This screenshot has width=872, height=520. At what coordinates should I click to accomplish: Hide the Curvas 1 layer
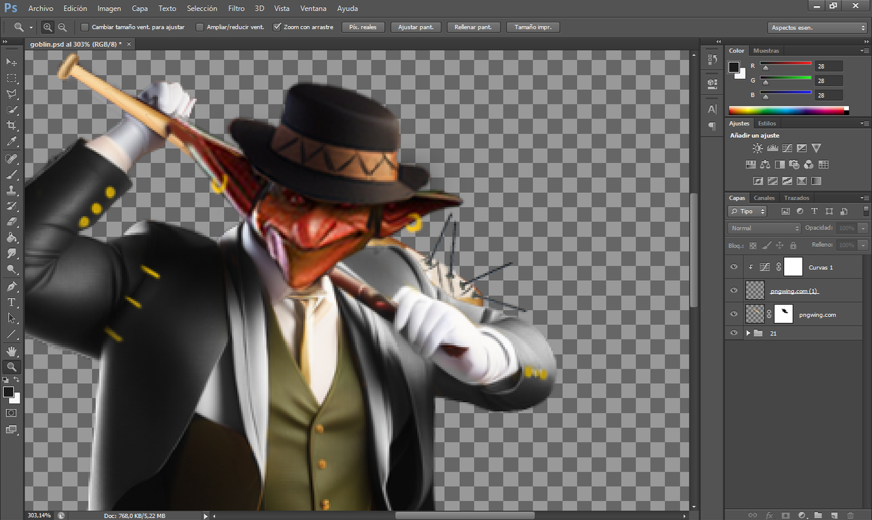[x=734, y=267]
